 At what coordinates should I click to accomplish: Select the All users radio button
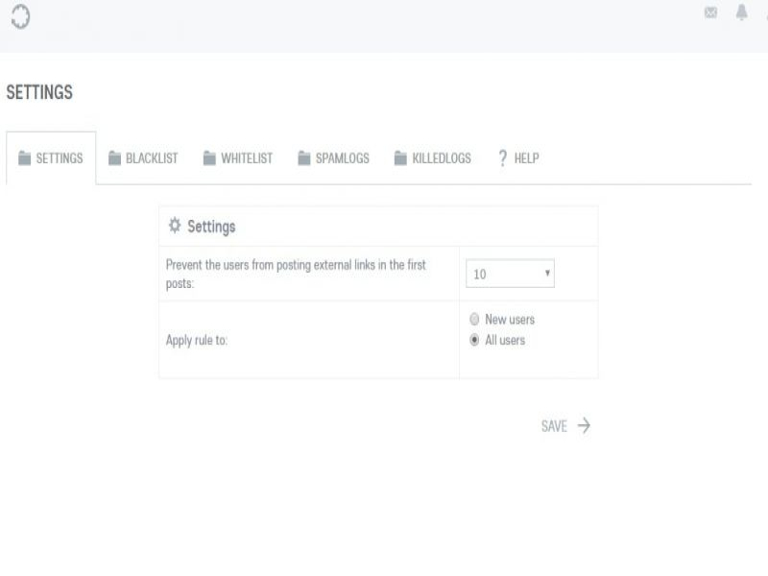point(474,340)
